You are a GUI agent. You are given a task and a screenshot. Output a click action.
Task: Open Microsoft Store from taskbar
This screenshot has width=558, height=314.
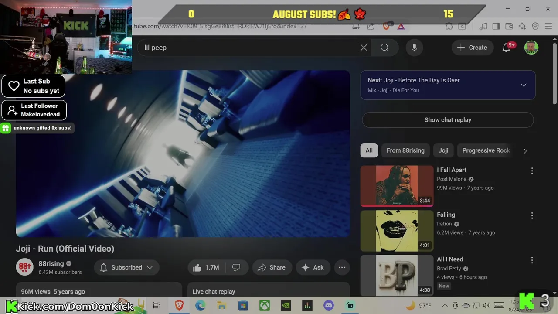(x=243, y=305)
